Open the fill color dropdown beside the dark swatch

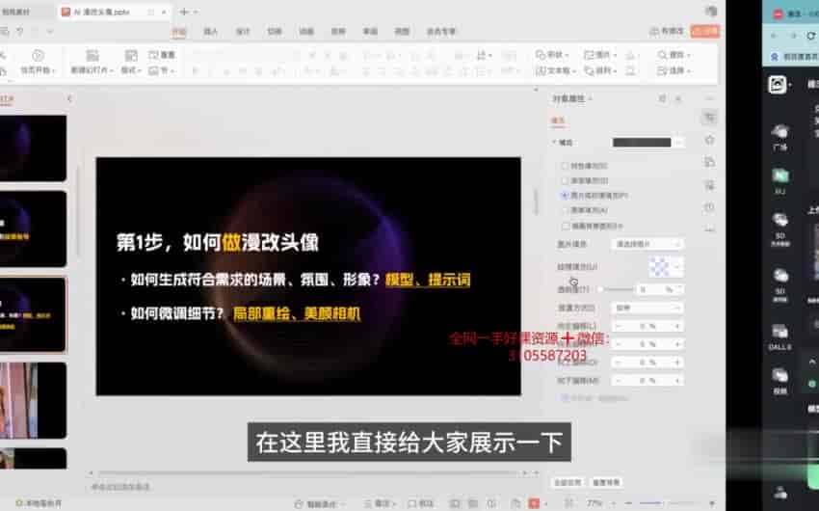tap(678, 142)
